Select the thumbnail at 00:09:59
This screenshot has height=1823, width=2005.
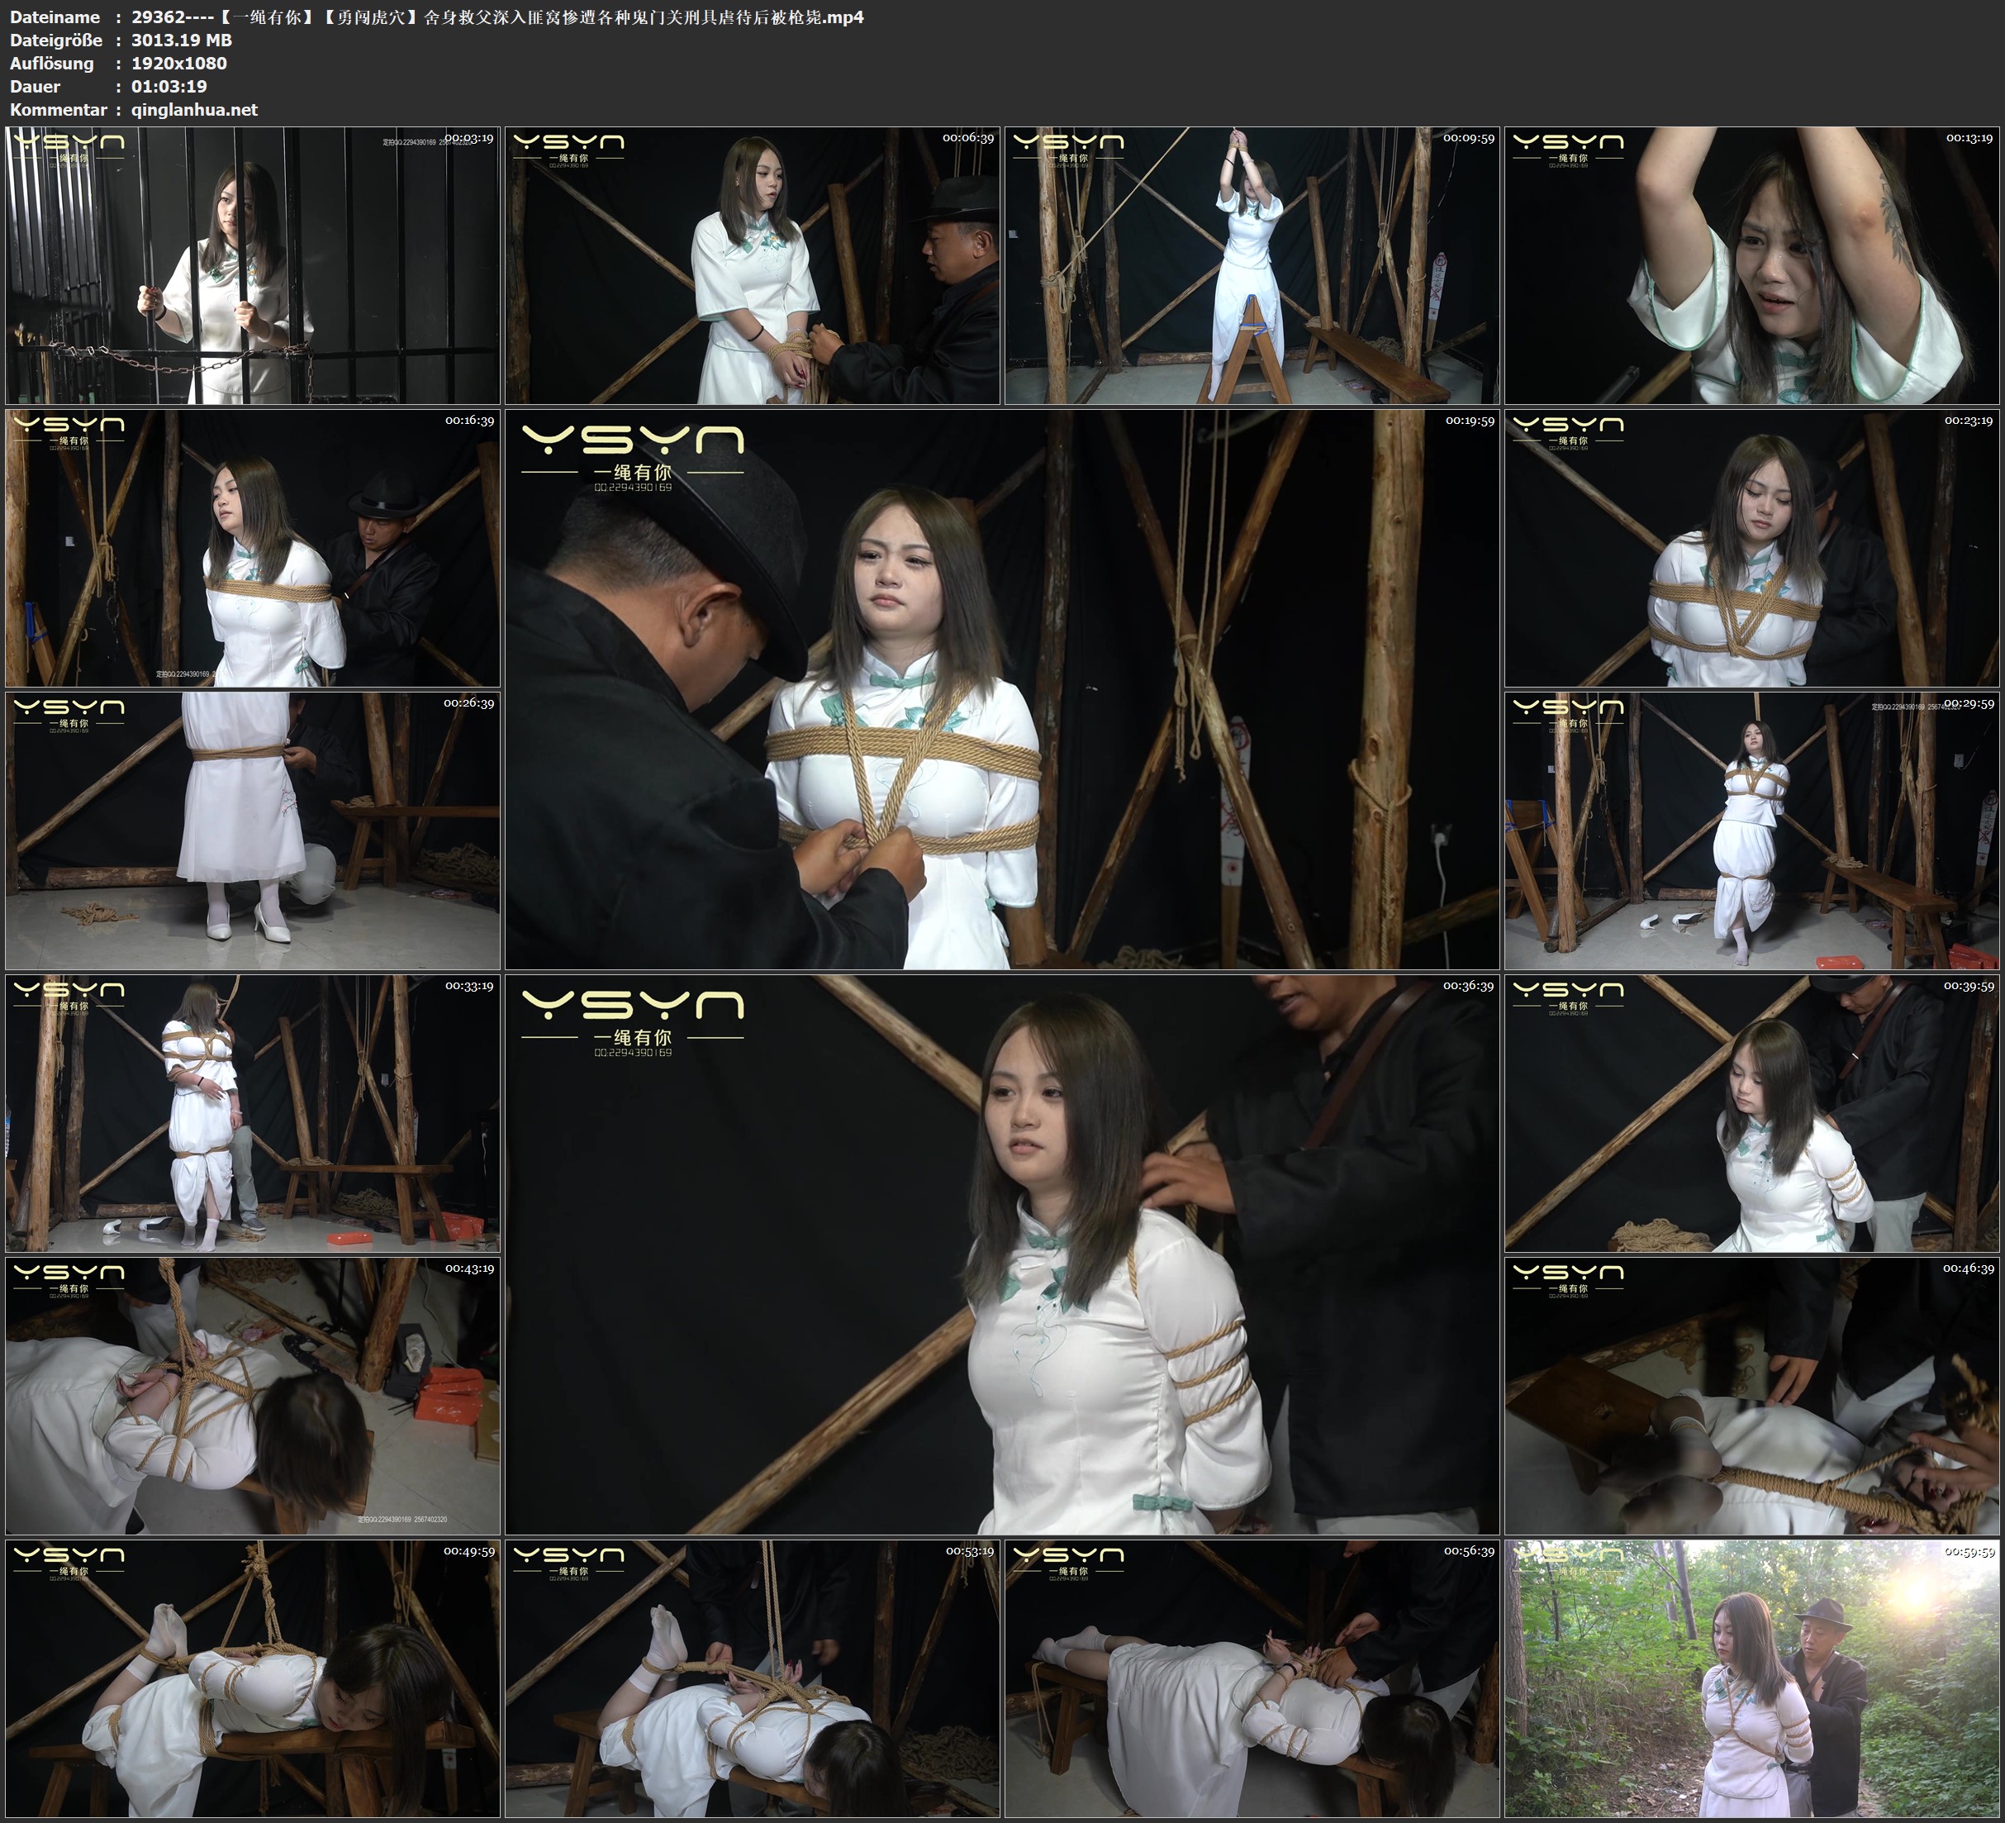(1251, 264)
